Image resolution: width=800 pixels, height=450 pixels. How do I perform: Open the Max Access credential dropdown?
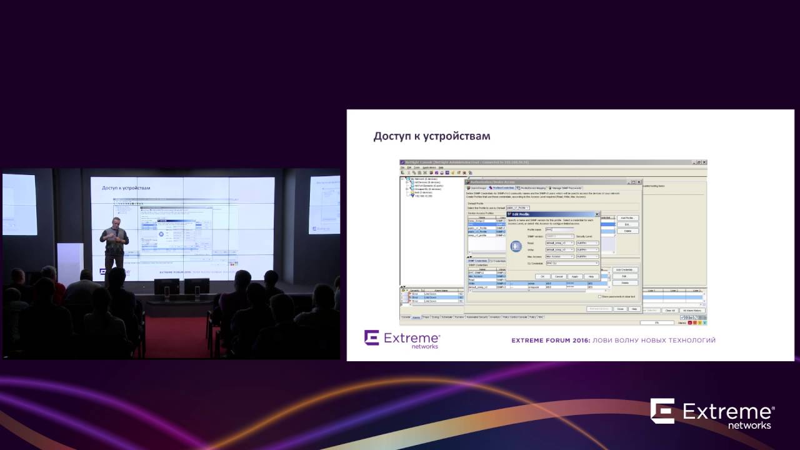tap(559, 256)
